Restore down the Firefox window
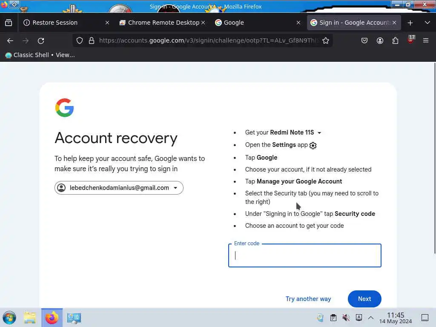Screen dimensions: 436x327 (x=408, y=4)
